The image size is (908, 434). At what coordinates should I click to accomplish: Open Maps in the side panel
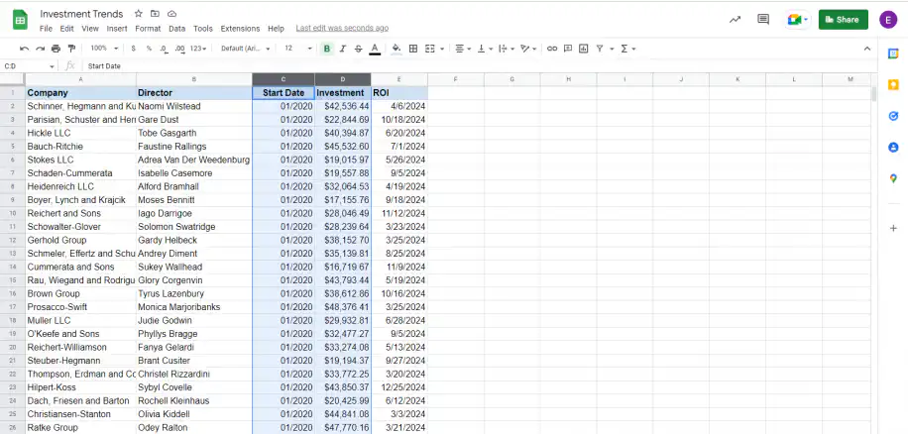(x=893, y=178)
